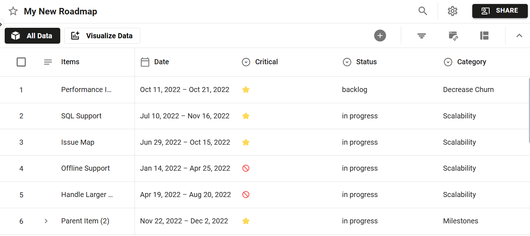The image size is (530, 236).
Task: Open the filter options icon
Action: point(421,36)
